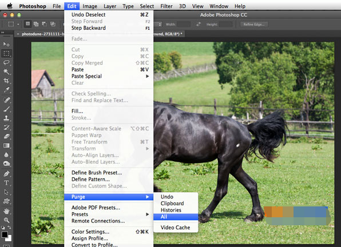Select the Zoom tool
341x247 pixels.
click(6, 220)
